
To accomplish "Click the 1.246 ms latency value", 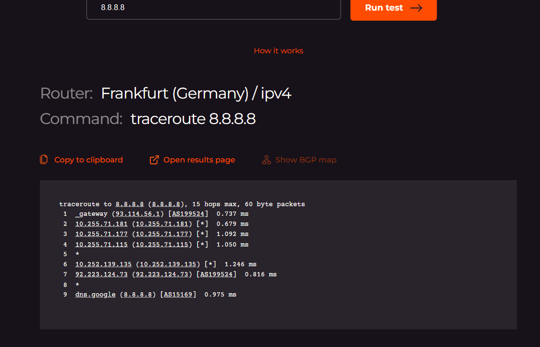I will (240, 264).
